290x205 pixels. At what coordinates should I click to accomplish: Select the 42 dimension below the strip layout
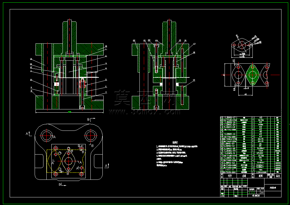pyautogui.click(x=245, y=94)
